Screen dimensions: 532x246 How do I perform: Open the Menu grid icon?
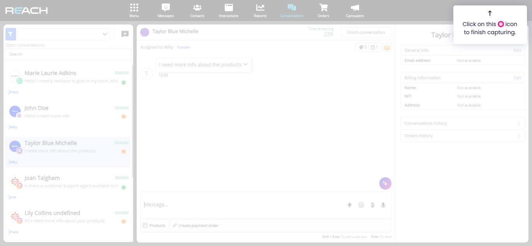click(x=134, y=7)
